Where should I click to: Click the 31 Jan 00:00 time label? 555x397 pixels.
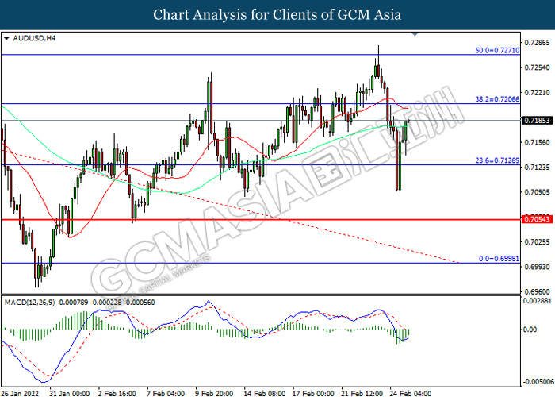tap(70, 393)
